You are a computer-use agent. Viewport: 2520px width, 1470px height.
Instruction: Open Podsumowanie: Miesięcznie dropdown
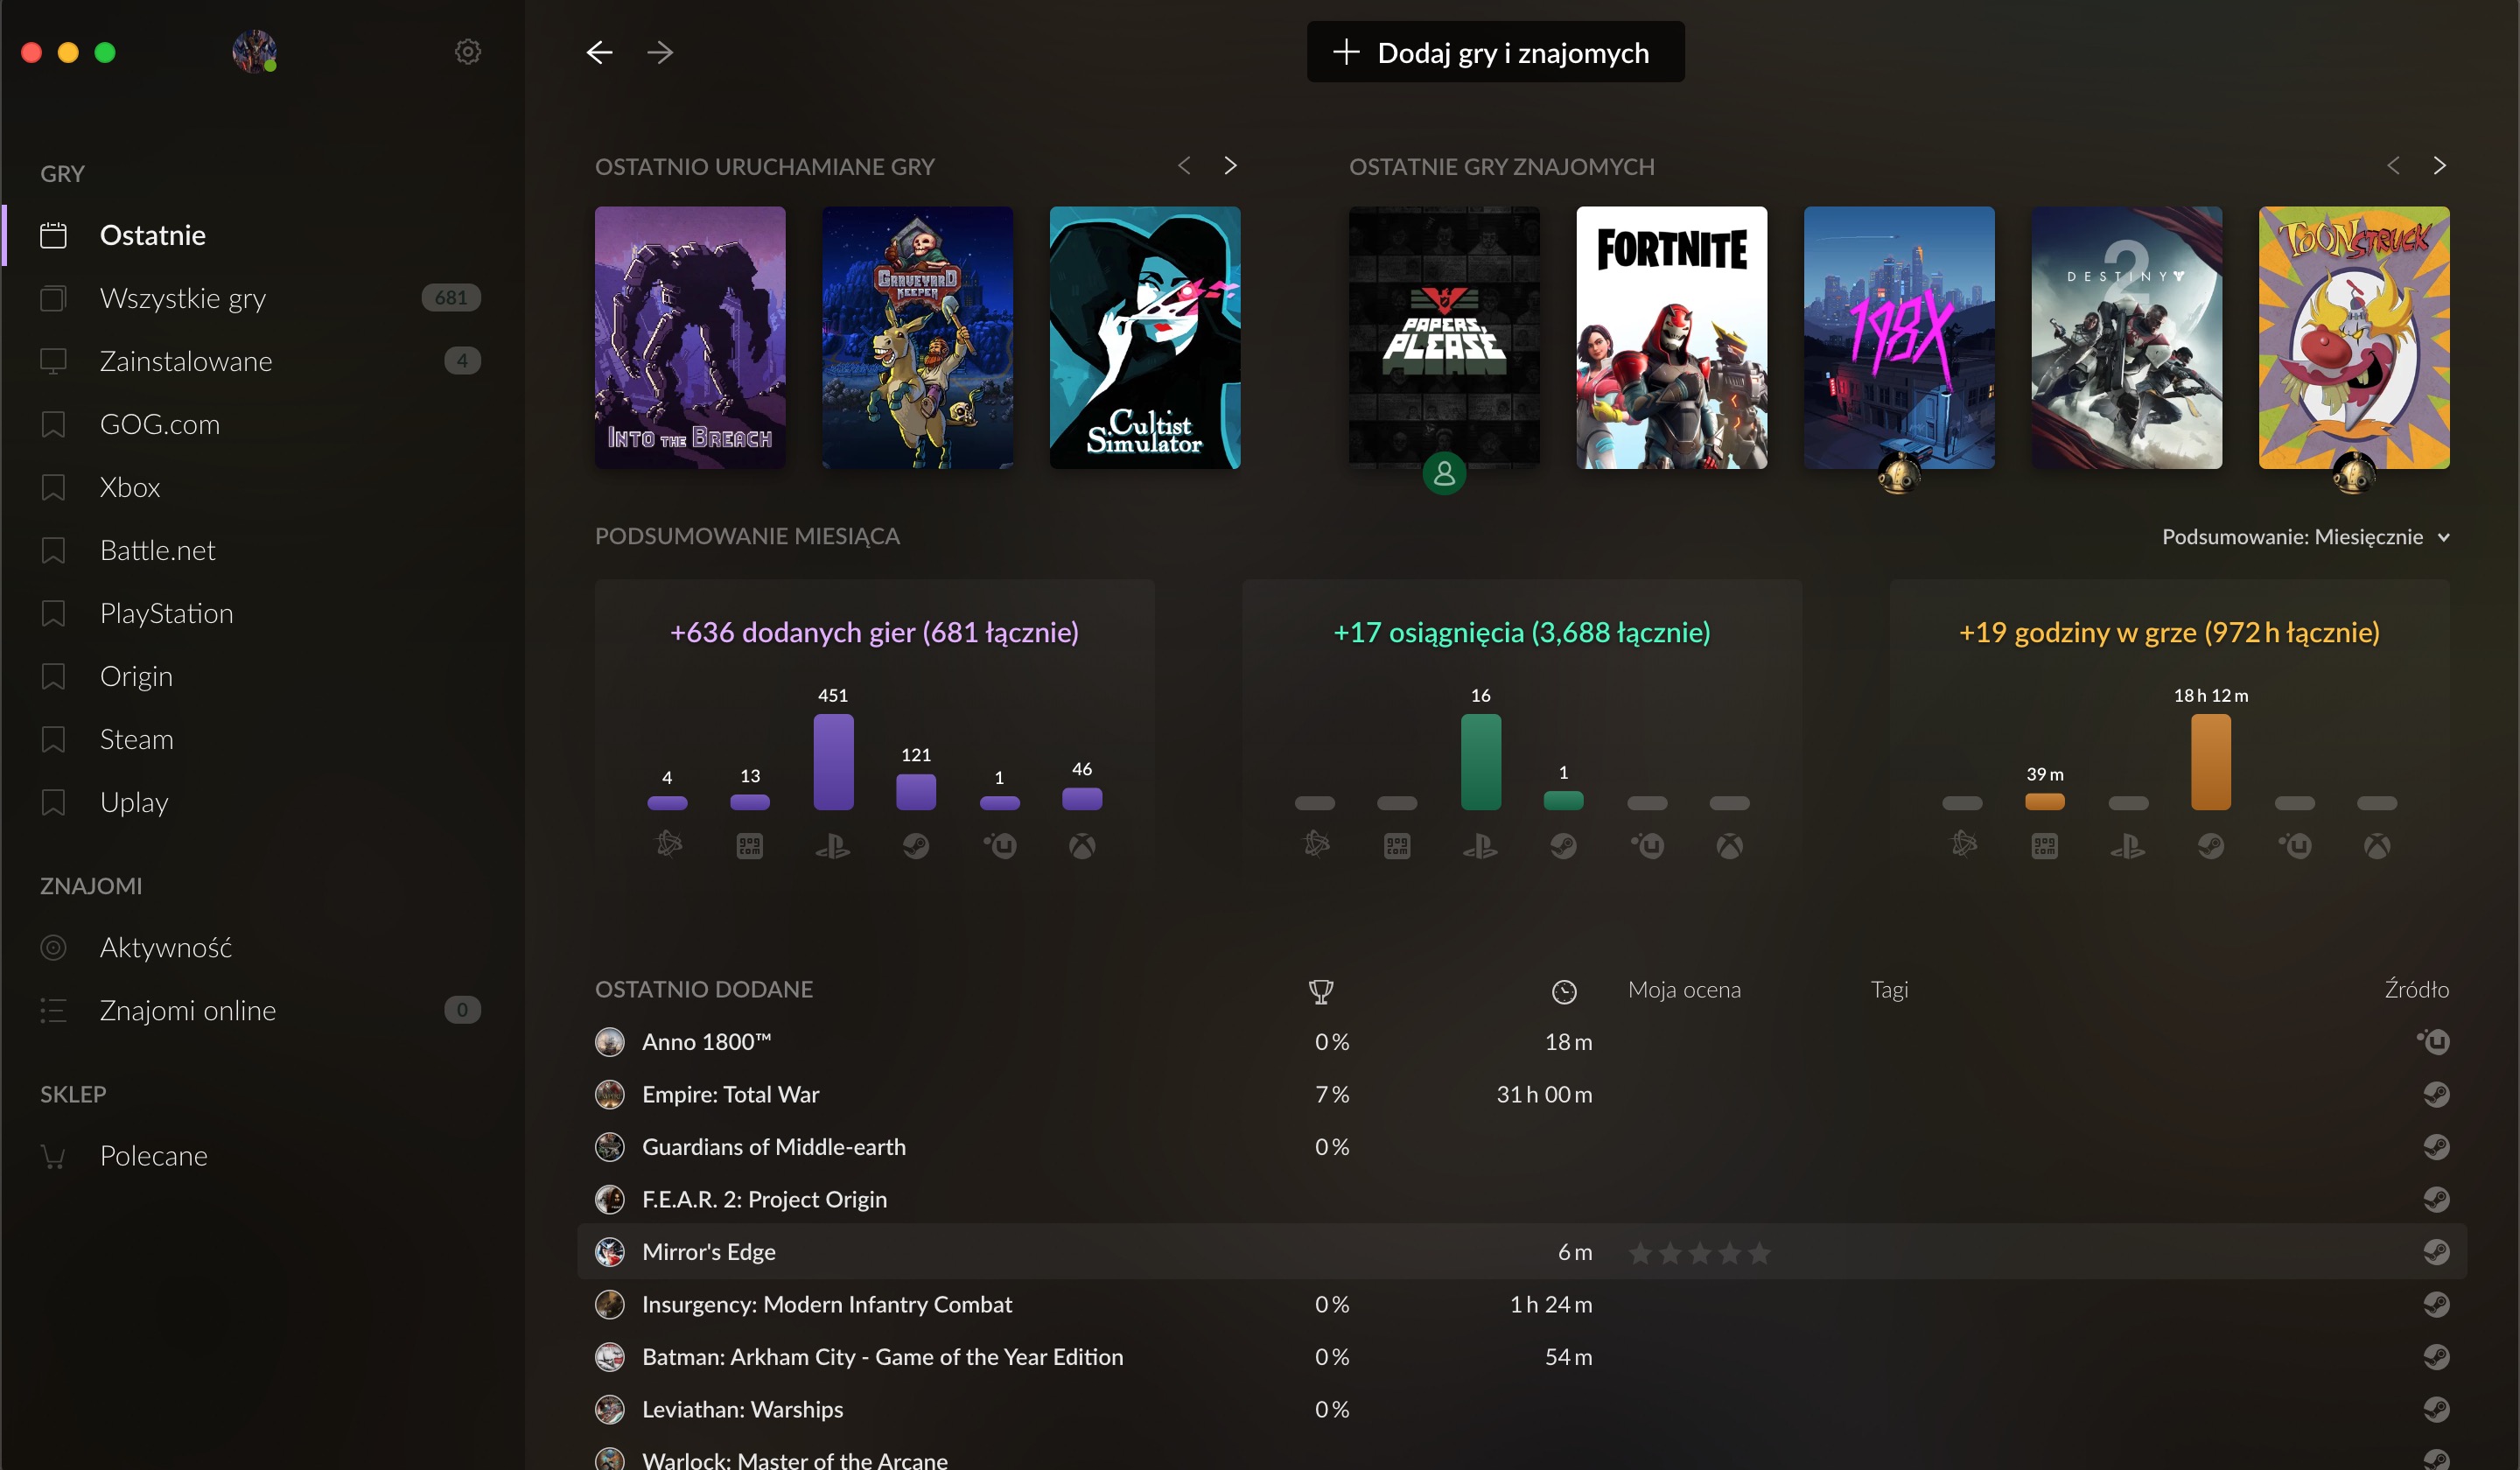[2305, 537]
